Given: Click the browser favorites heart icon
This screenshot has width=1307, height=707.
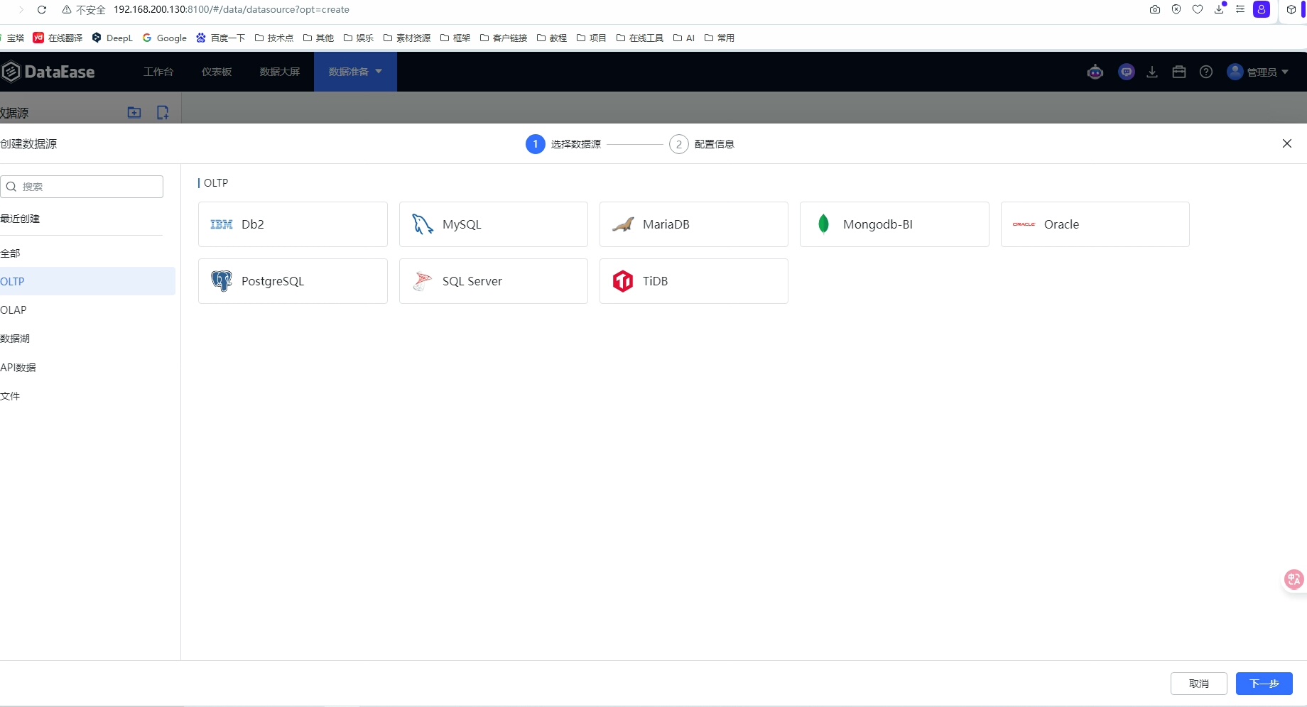Looking at the screenshot, I should point(1198,10).
